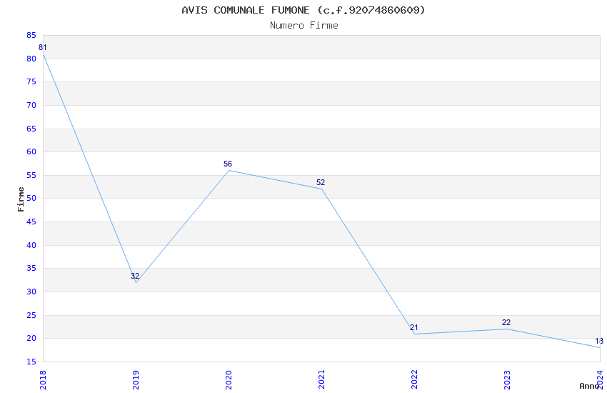This screenshot has width=607, height=393.
Task: Click the y-axis value 30
Action: (x=31, y=292)
